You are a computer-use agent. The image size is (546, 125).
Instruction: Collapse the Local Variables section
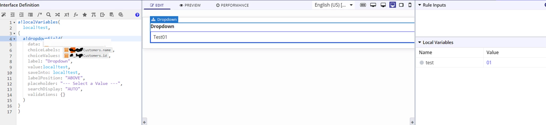tap(420, 42)
